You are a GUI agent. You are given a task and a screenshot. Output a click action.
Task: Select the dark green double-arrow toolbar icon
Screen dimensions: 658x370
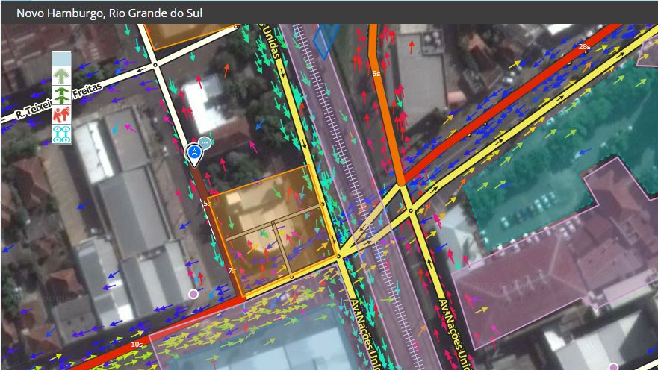pyautogui.click(x=61, y=95)
